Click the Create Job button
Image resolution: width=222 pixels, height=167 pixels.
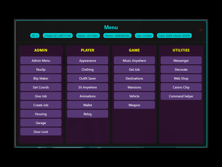tap(41, 105)
